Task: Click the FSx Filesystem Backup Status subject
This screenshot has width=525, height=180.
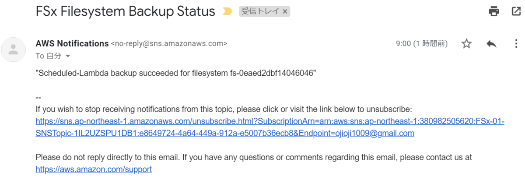Action: point(125,11)
